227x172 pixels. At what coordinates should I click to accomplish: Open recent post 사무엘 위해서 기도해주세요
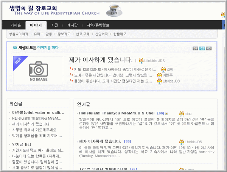coord(34,130)
